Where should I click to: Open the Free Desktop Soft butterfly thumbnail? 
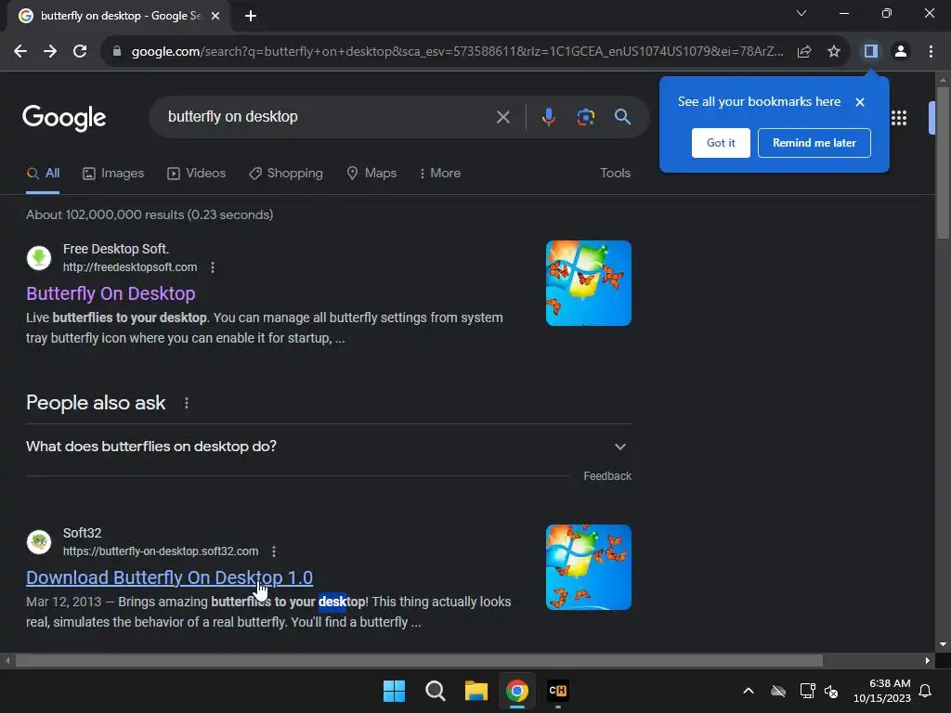588,283
